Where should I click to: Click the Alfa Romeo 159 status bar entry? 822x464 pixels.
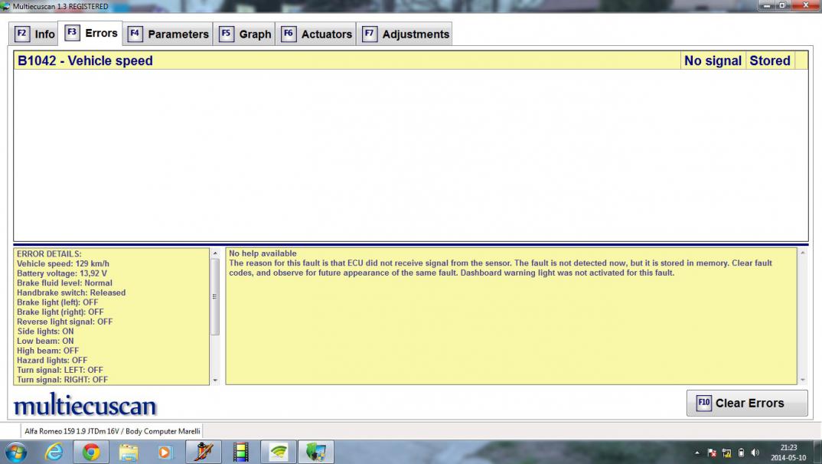pos(113,432)
